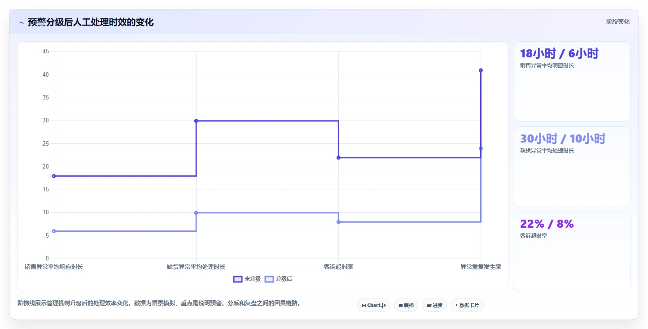Select the 分级后 data point at 6
Image resolution: width=648 pixels, height=329 pixels.
[x=54, y=231]
